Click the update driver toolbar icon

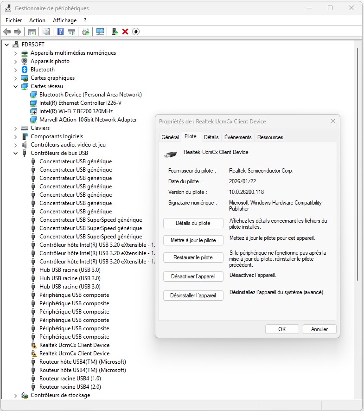[x=85, y=32]
